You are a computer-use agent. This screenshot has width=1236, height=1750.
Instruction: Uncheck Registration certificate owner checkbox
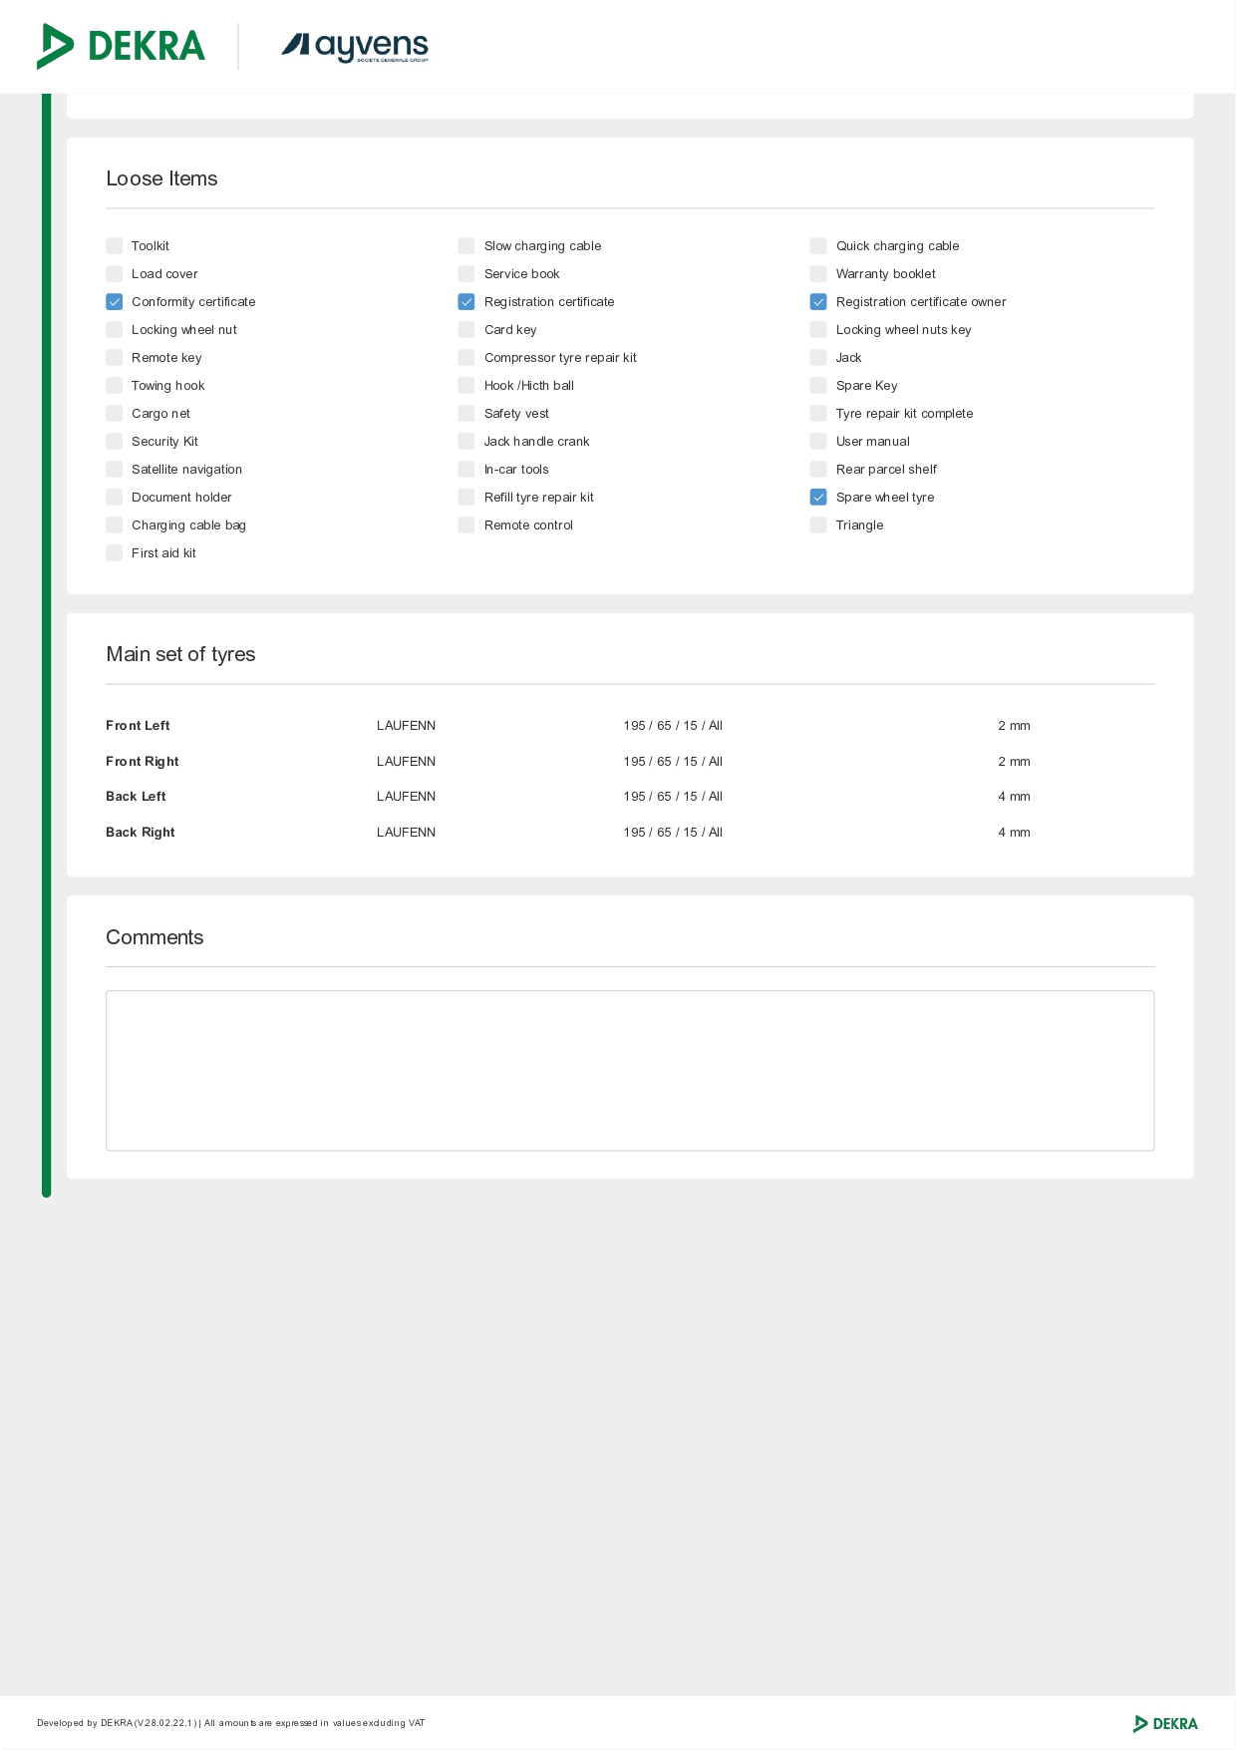(818, 302)
